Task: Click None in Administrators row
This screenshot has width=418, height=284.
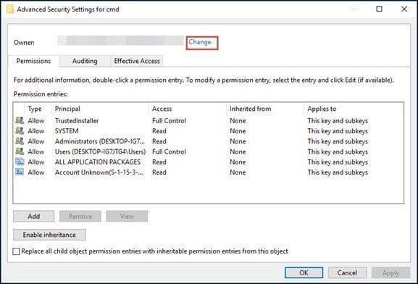Action: pyautogui.click(x=238, y=141)
